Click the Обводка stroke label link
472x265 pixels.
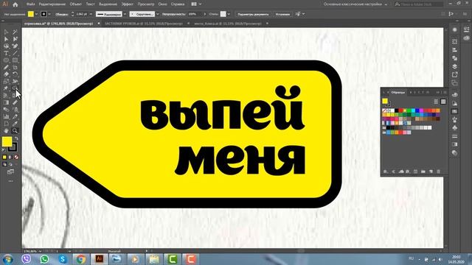click(62, 14)
